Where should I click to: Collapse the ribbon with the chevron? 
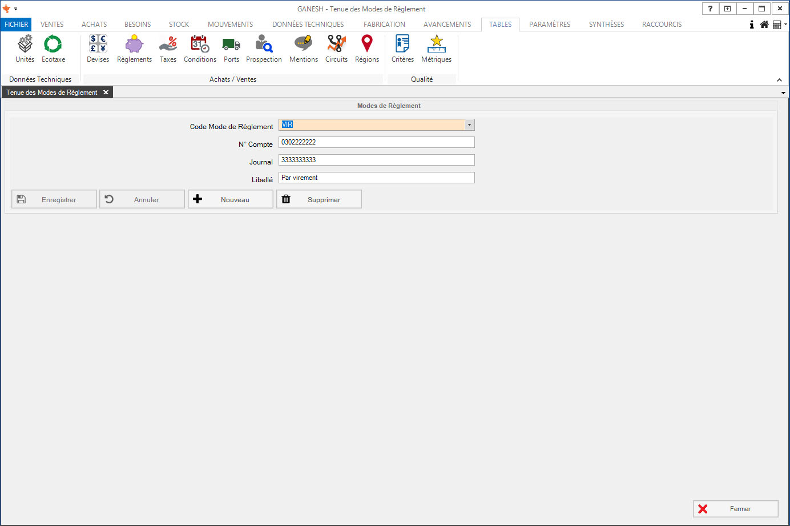tap(779, 80)
